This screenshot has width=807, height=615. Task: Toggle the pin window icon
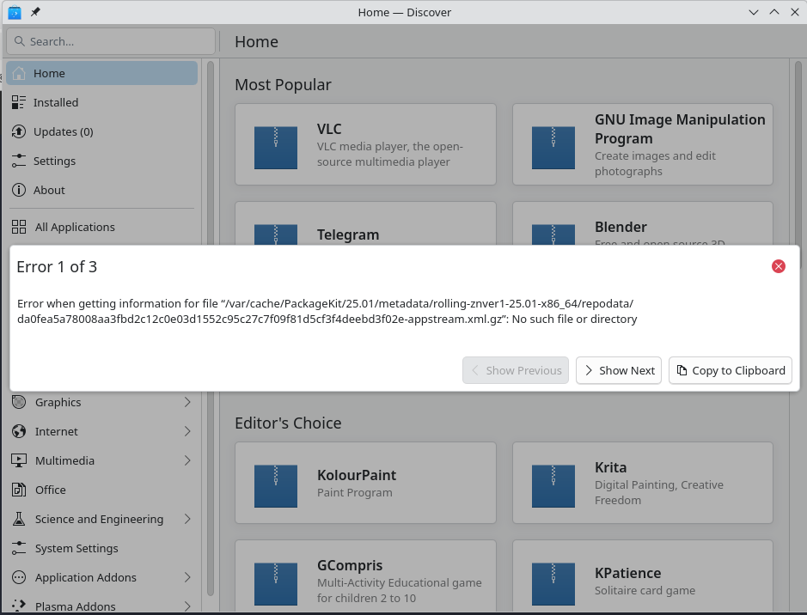click(x=35, y=12)
